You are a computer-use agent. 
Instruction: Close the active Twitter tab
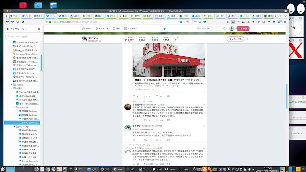coord(54,16)
